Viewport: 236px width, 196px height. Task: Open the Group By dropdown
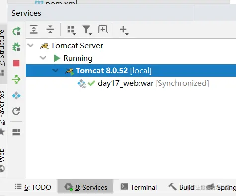pos(72,30)
